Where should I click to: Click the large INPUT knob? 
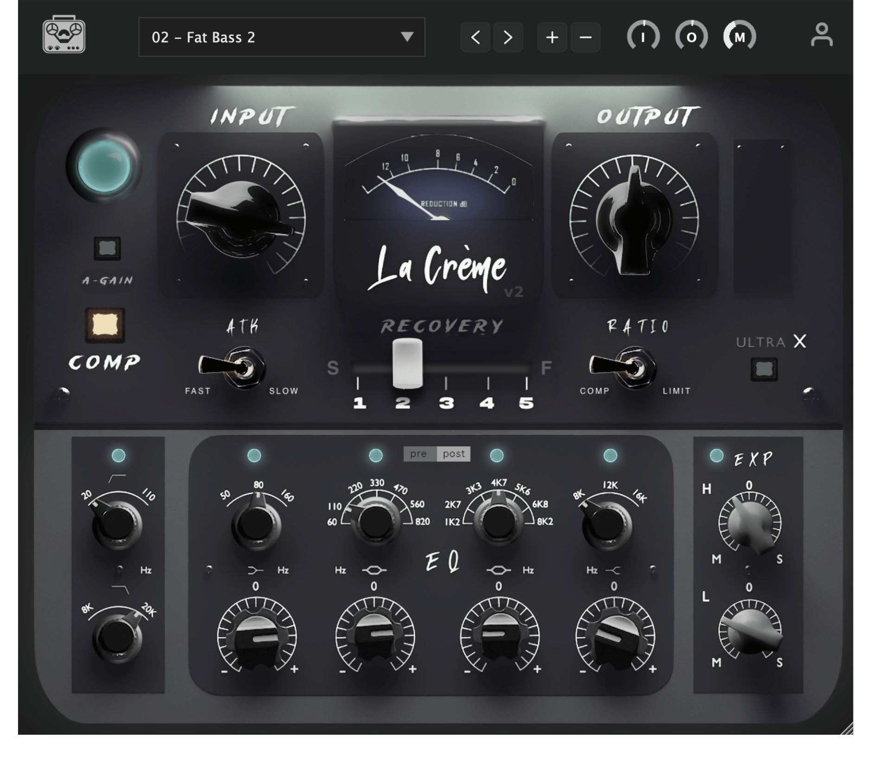[x=241, y=218]
